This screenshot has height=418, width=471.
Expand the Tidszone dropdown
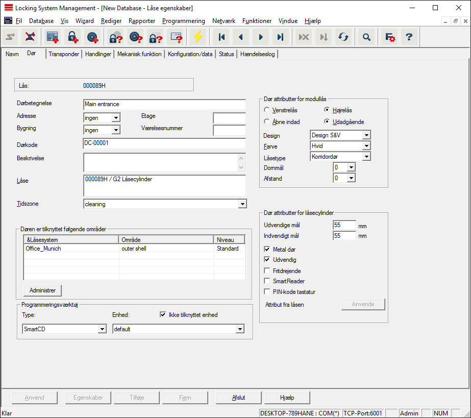pos(241,204)
